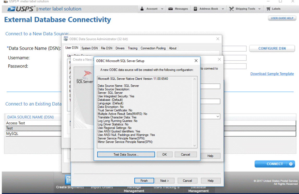This screenshot has height=194, width=299.
Task: Open the Tracing tab
Action: [x=133, y=48]
